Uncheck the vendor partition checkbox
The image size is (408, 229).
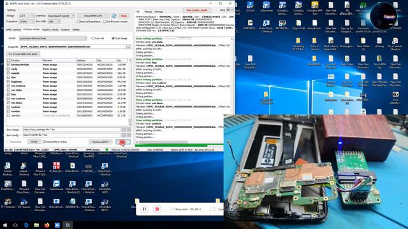(x=8, y=111)
